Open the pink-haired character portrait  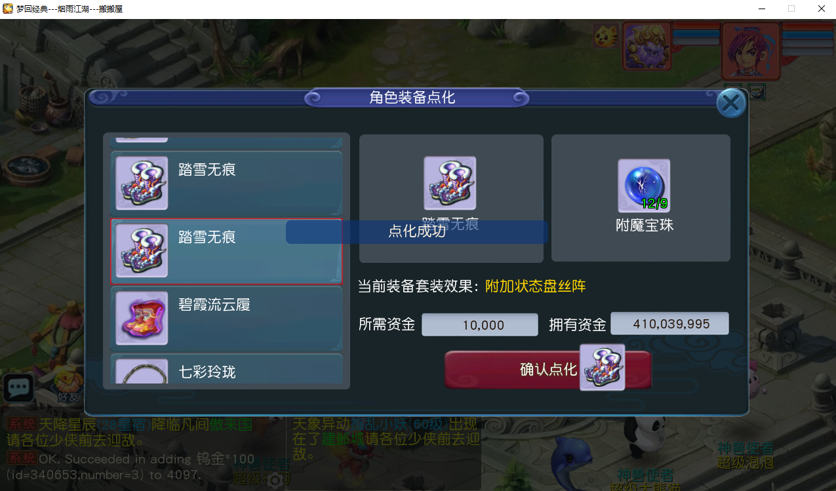click(751, 50)
